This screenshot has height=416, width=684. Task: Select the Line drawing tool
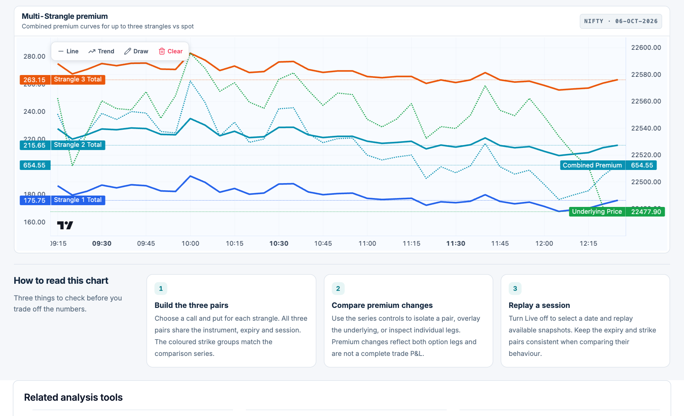pos(68,51)
